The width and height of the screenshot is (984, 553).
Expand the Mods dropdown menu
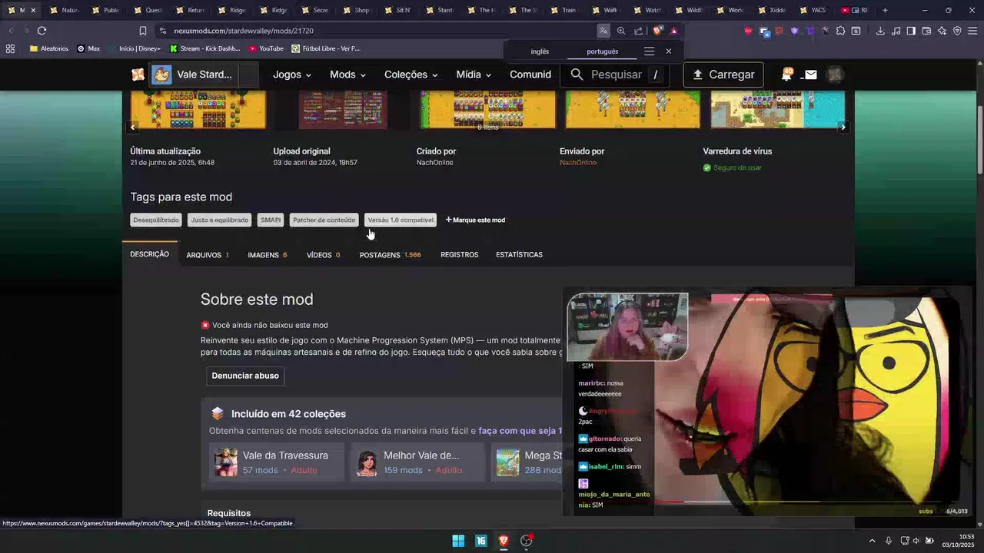click(x=347, y=75)
